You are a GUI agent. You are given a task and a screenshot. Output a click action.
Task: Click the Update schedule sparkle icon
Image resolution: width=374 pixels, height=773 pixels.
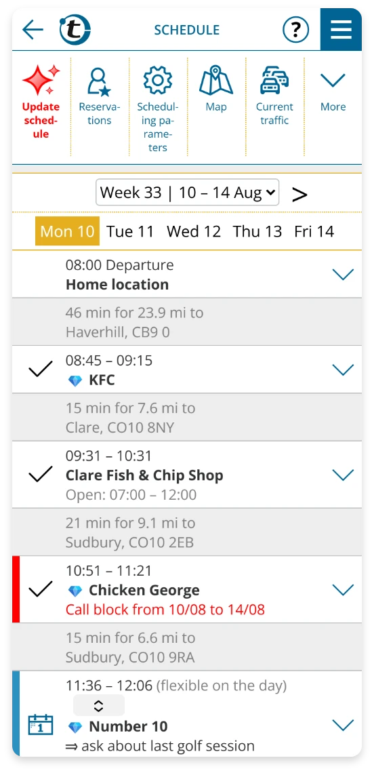point(41,81)
